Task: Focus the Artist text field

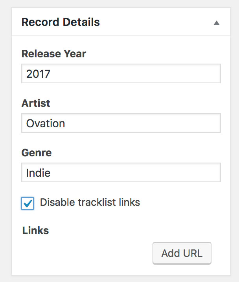Action: 121,123
